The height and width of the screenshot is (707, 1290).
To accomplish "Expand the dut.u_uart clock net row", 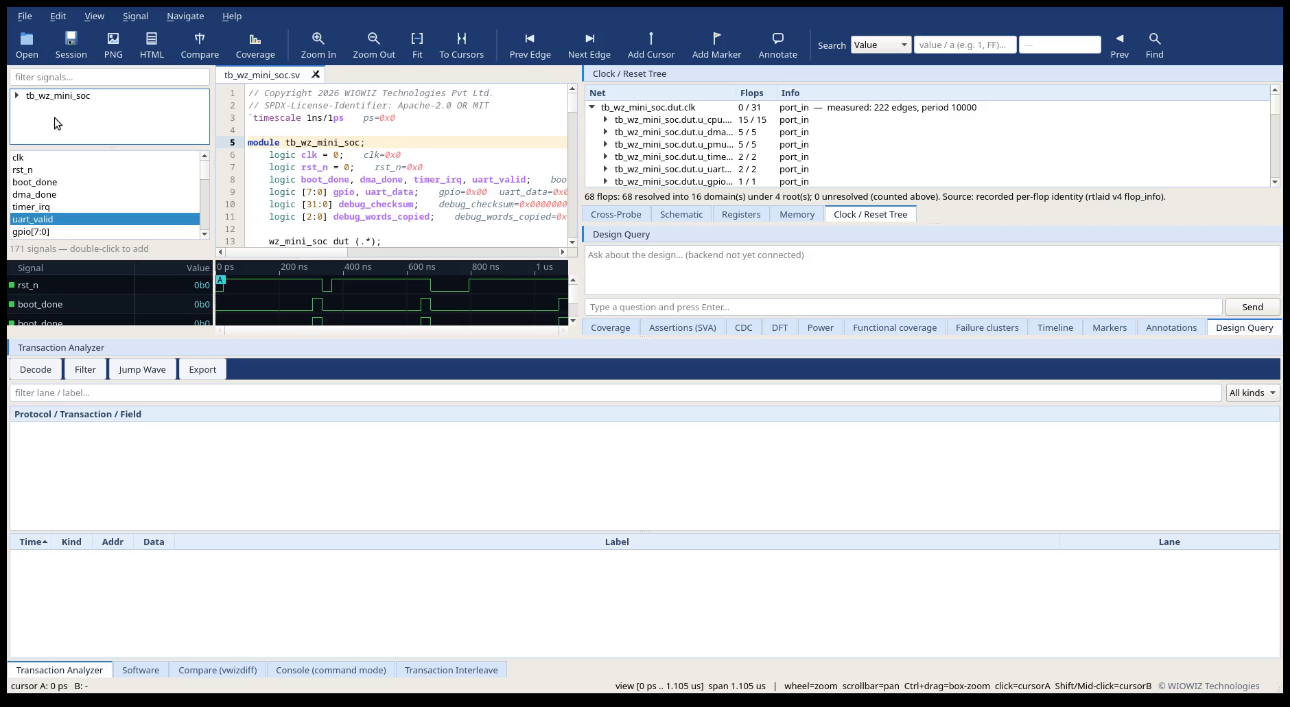I will point(605,169).
